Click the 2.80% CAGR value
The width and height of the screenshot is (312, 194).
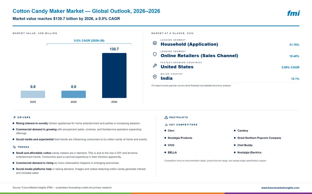pyautogui.click(x=290, y=67)
